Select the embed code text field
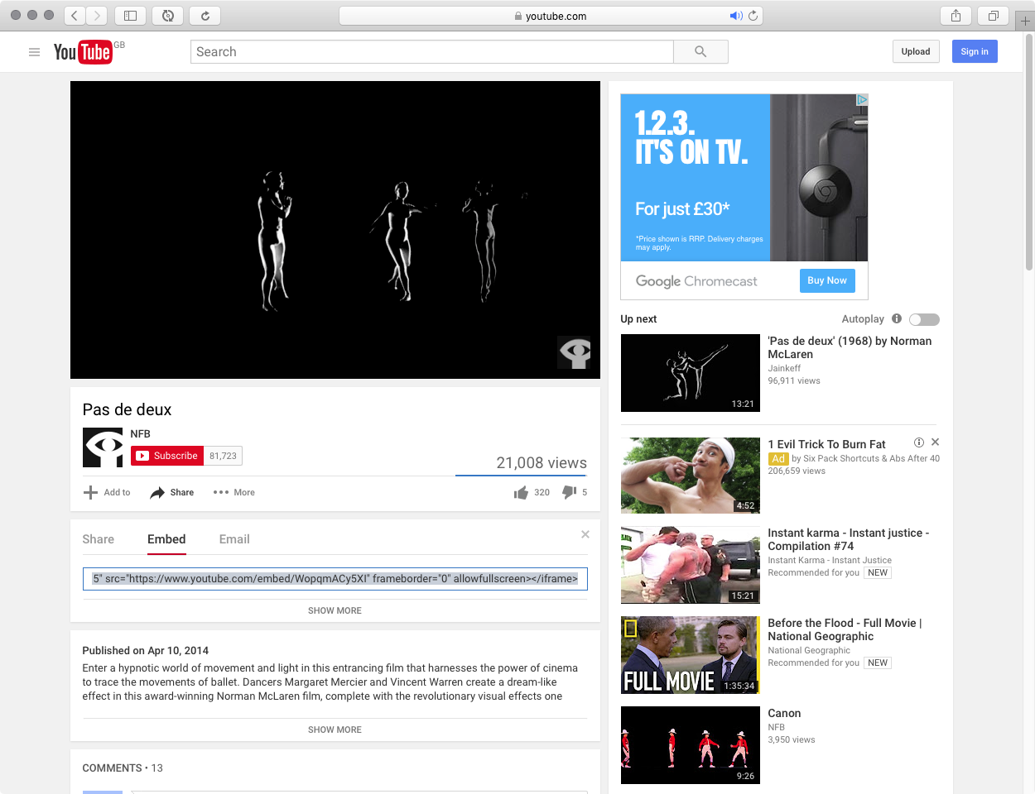This screenshot has width=1035, height=794. pos(335,579)
